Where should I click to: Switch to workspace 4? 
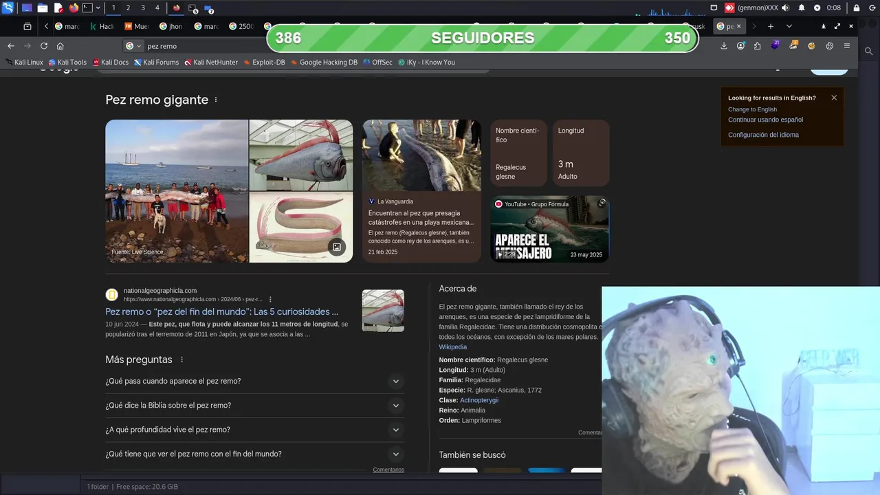157,8
